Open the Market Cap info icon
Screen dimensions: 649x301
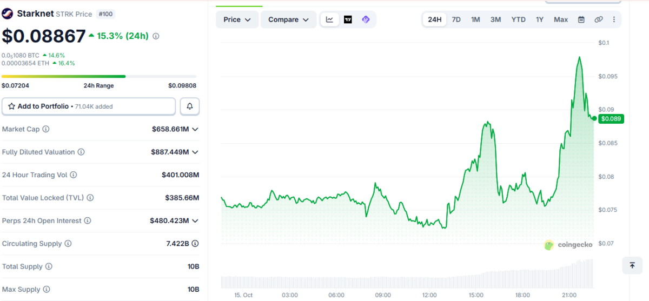(46, 129)
